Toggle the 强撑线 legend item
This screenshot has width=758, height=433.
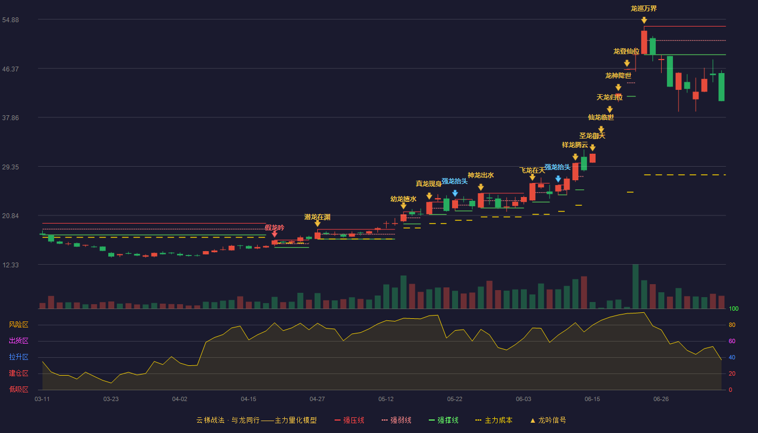443,420
